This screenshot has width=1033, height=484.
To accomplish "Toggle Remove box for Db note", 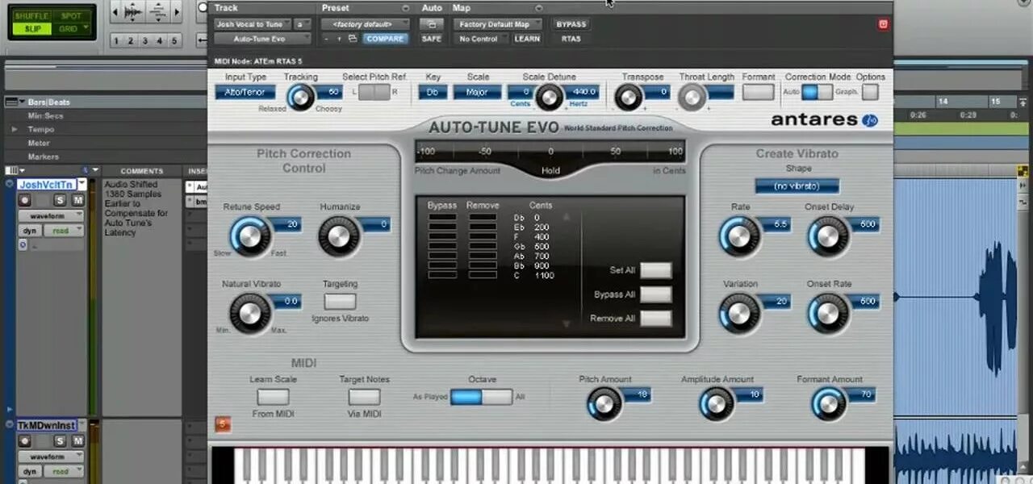I will [483, 218].
